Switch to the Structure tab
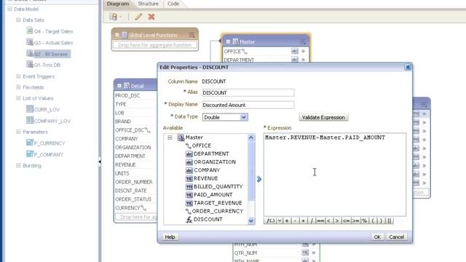466x262 pixels. (x=148, y=4)
